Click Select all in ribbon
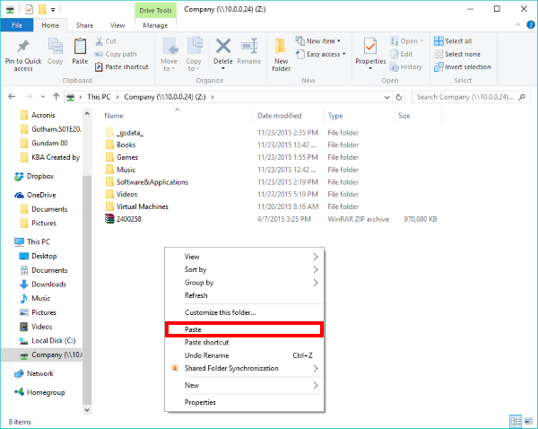538x429 pixels. 453,41
